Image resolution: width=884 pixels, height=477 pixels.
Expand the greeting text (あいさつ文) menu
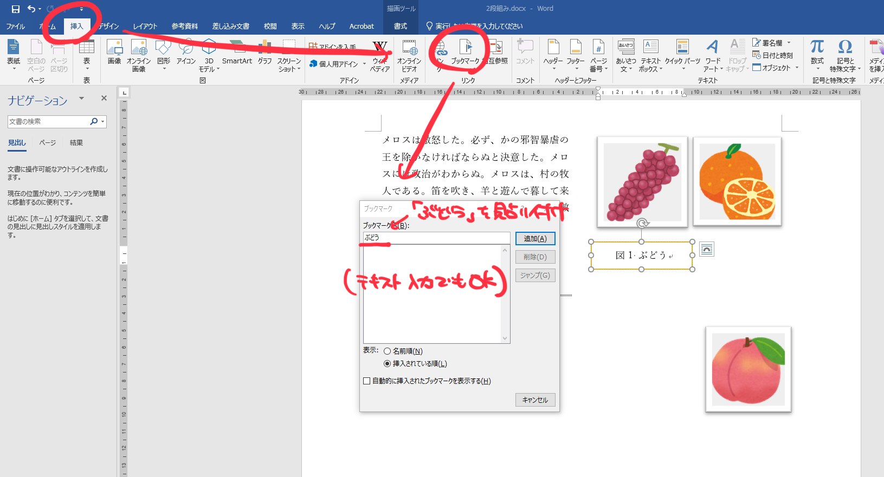coord(626,55)
